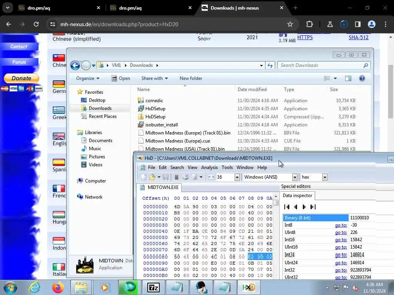The height and width of the screenshot is (295, 394).
Task: Open the browser extensions puzzle icon
Action: tap(310, 24)
